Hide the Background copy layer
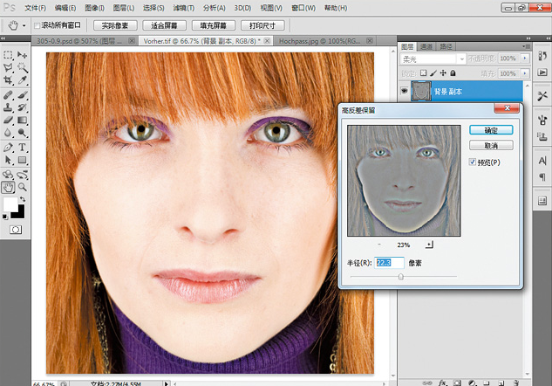 click(x=404, y=91)
